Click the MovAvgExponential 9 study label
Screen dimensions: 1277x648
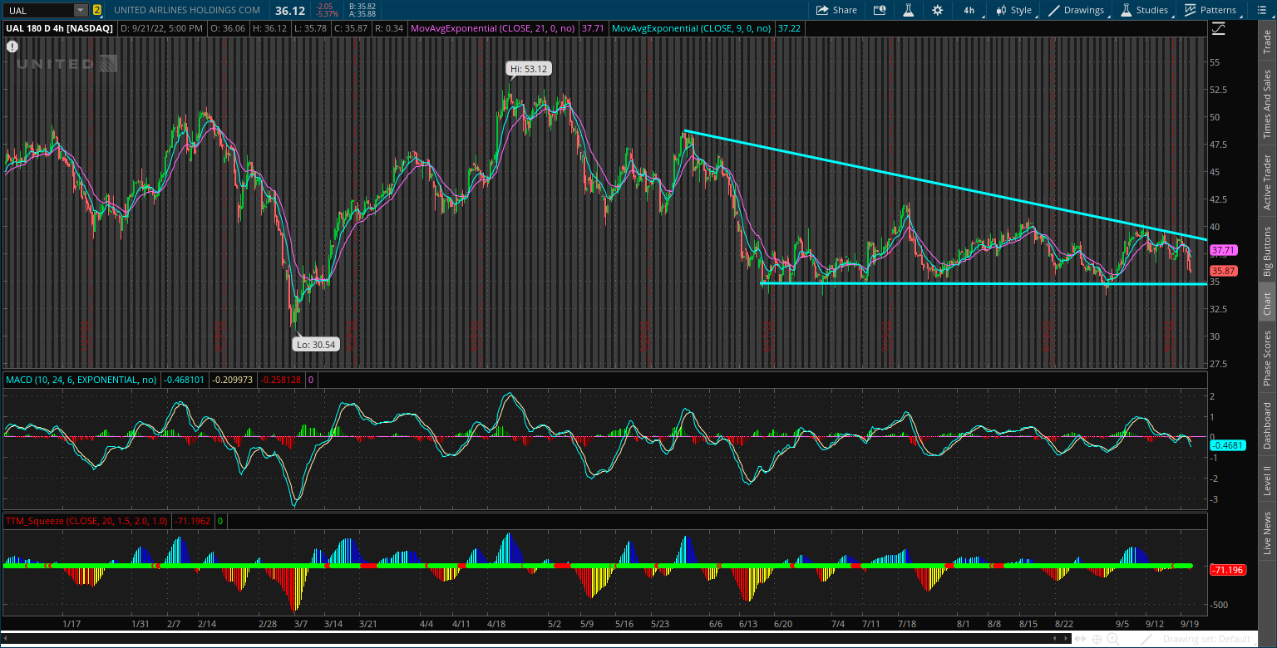pos(692,28)
